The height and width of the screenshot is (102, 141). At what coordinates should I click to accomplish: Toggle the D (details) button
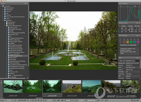click(x=39, y=100)
